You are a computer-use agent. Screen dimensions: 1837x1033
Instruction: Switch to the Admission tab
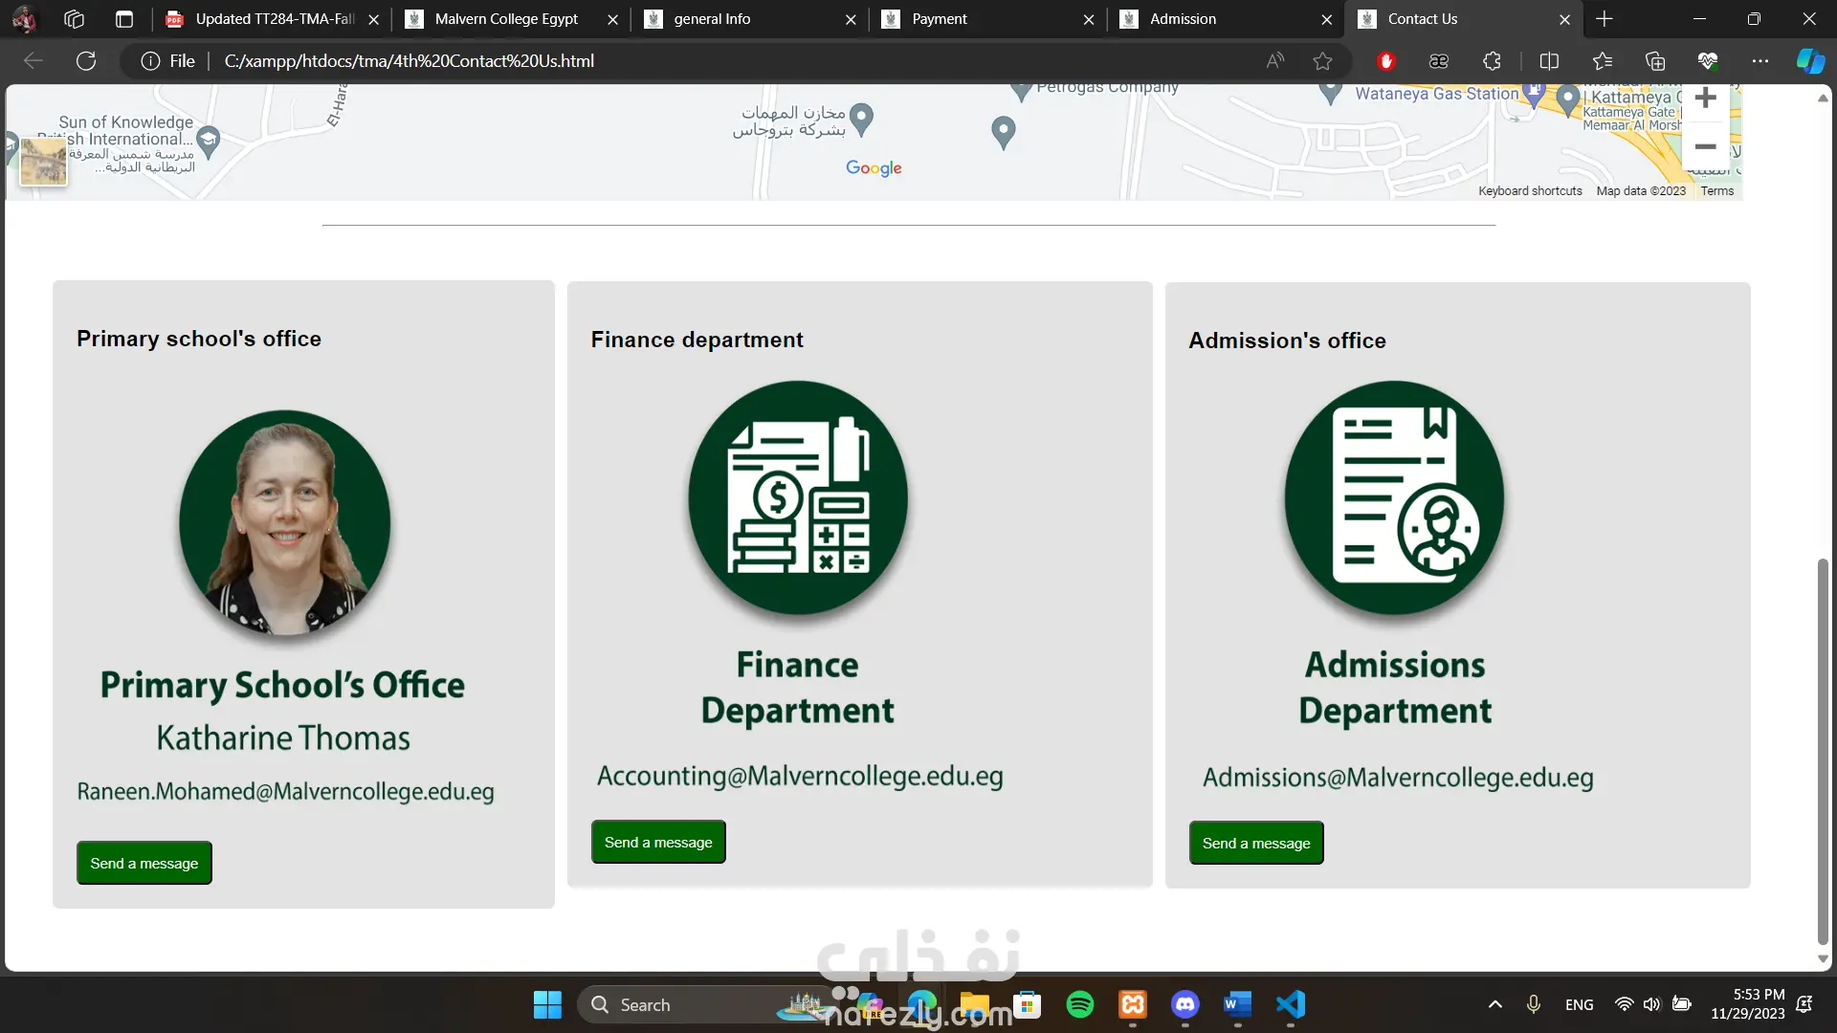pyautogui.click(x=1226, y=19)
